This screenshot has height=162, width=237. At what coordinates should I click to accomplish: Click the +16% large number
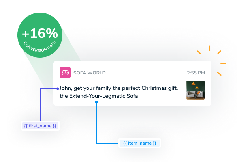[40, 33]
